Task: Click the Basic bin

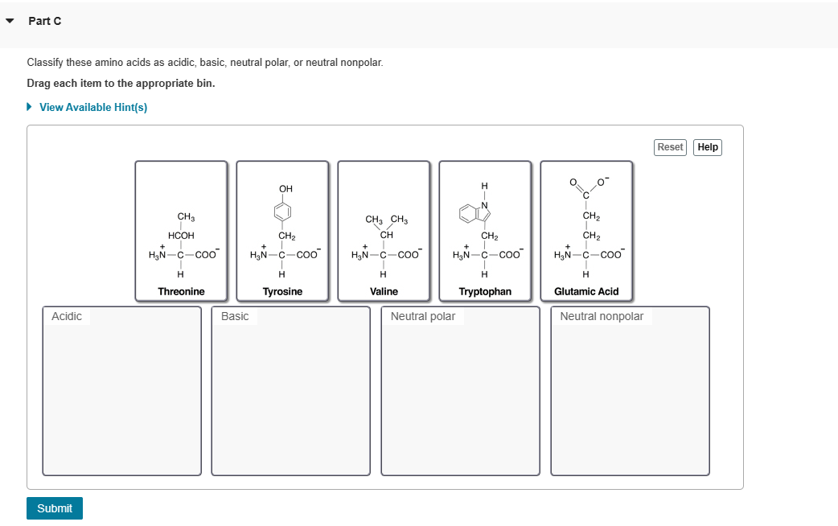Action: 290,391
